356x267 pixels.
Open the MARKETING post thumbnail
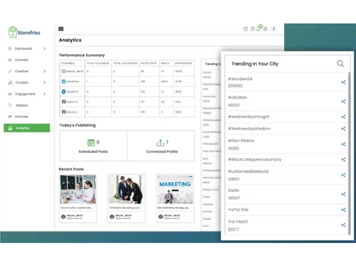pyautogui.click(x=175, y=189)
